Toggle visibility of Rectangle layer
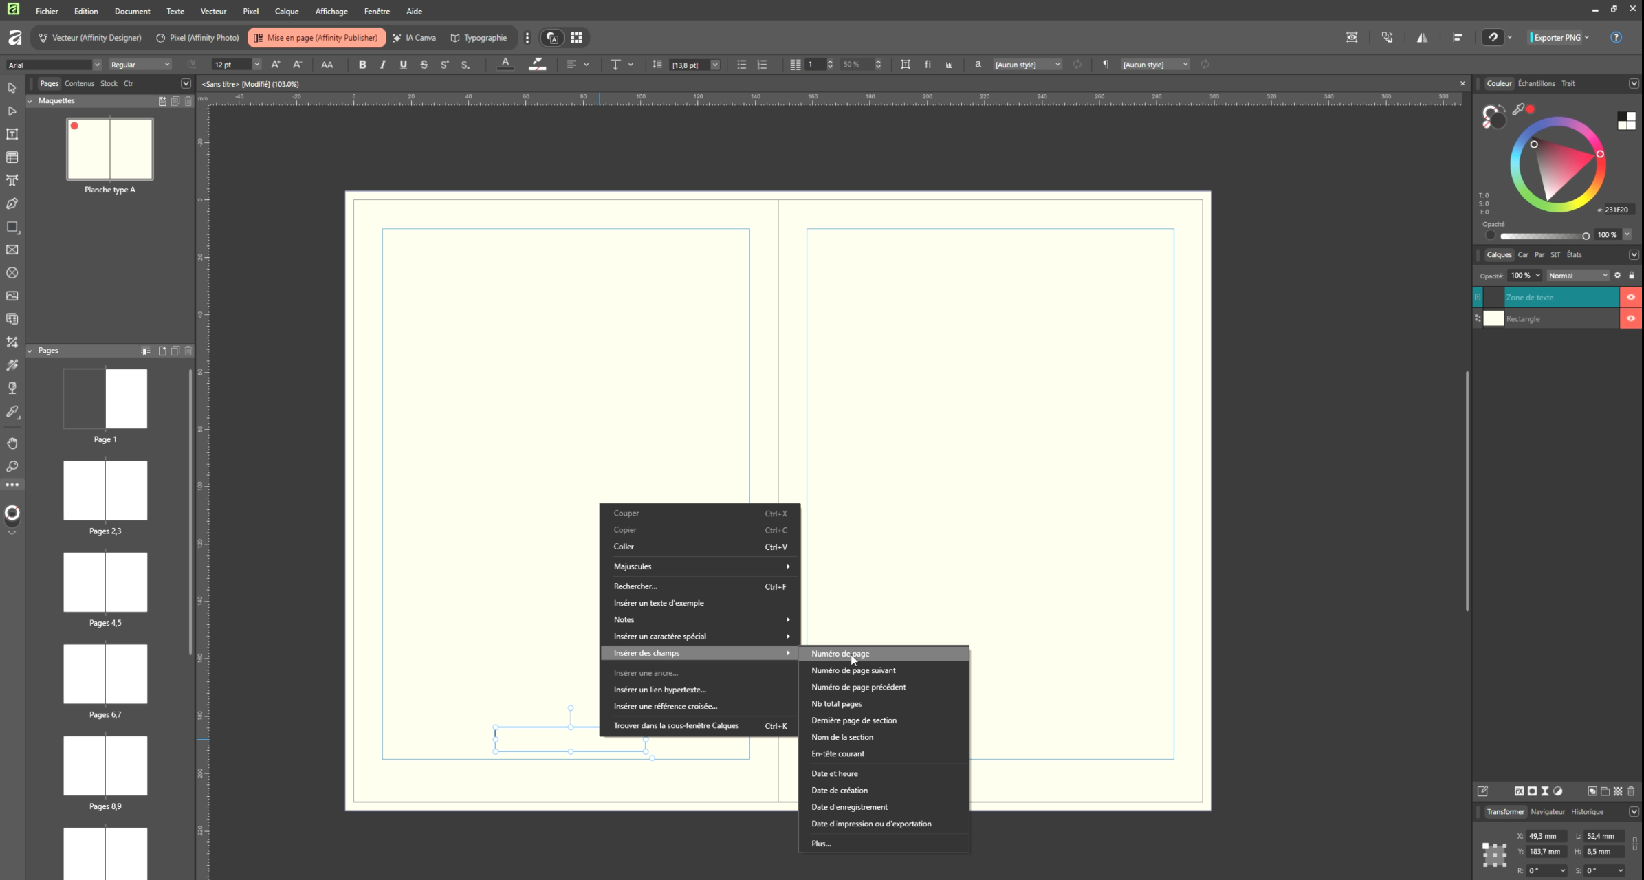 coord(1630,318)
